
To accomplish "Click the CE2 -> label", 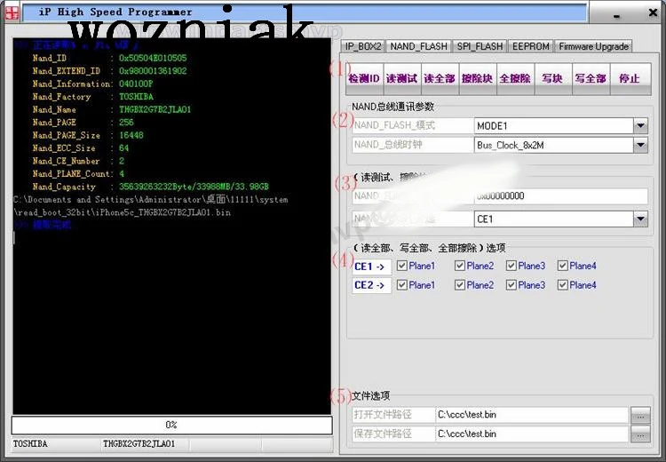I will tap(371, 285).
